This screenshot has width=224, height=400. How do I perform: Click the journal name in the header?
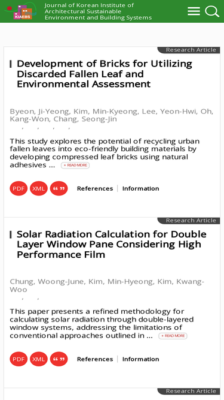pyautogui.click(x=98, y=11)
